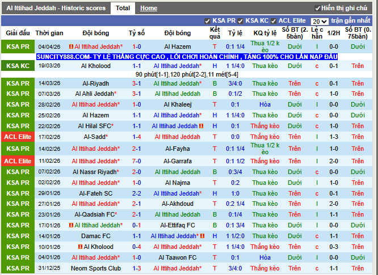Screen dimensions: 378x275
Task: Uncheck the KSA KC league filter
Action: coord(240,21)
